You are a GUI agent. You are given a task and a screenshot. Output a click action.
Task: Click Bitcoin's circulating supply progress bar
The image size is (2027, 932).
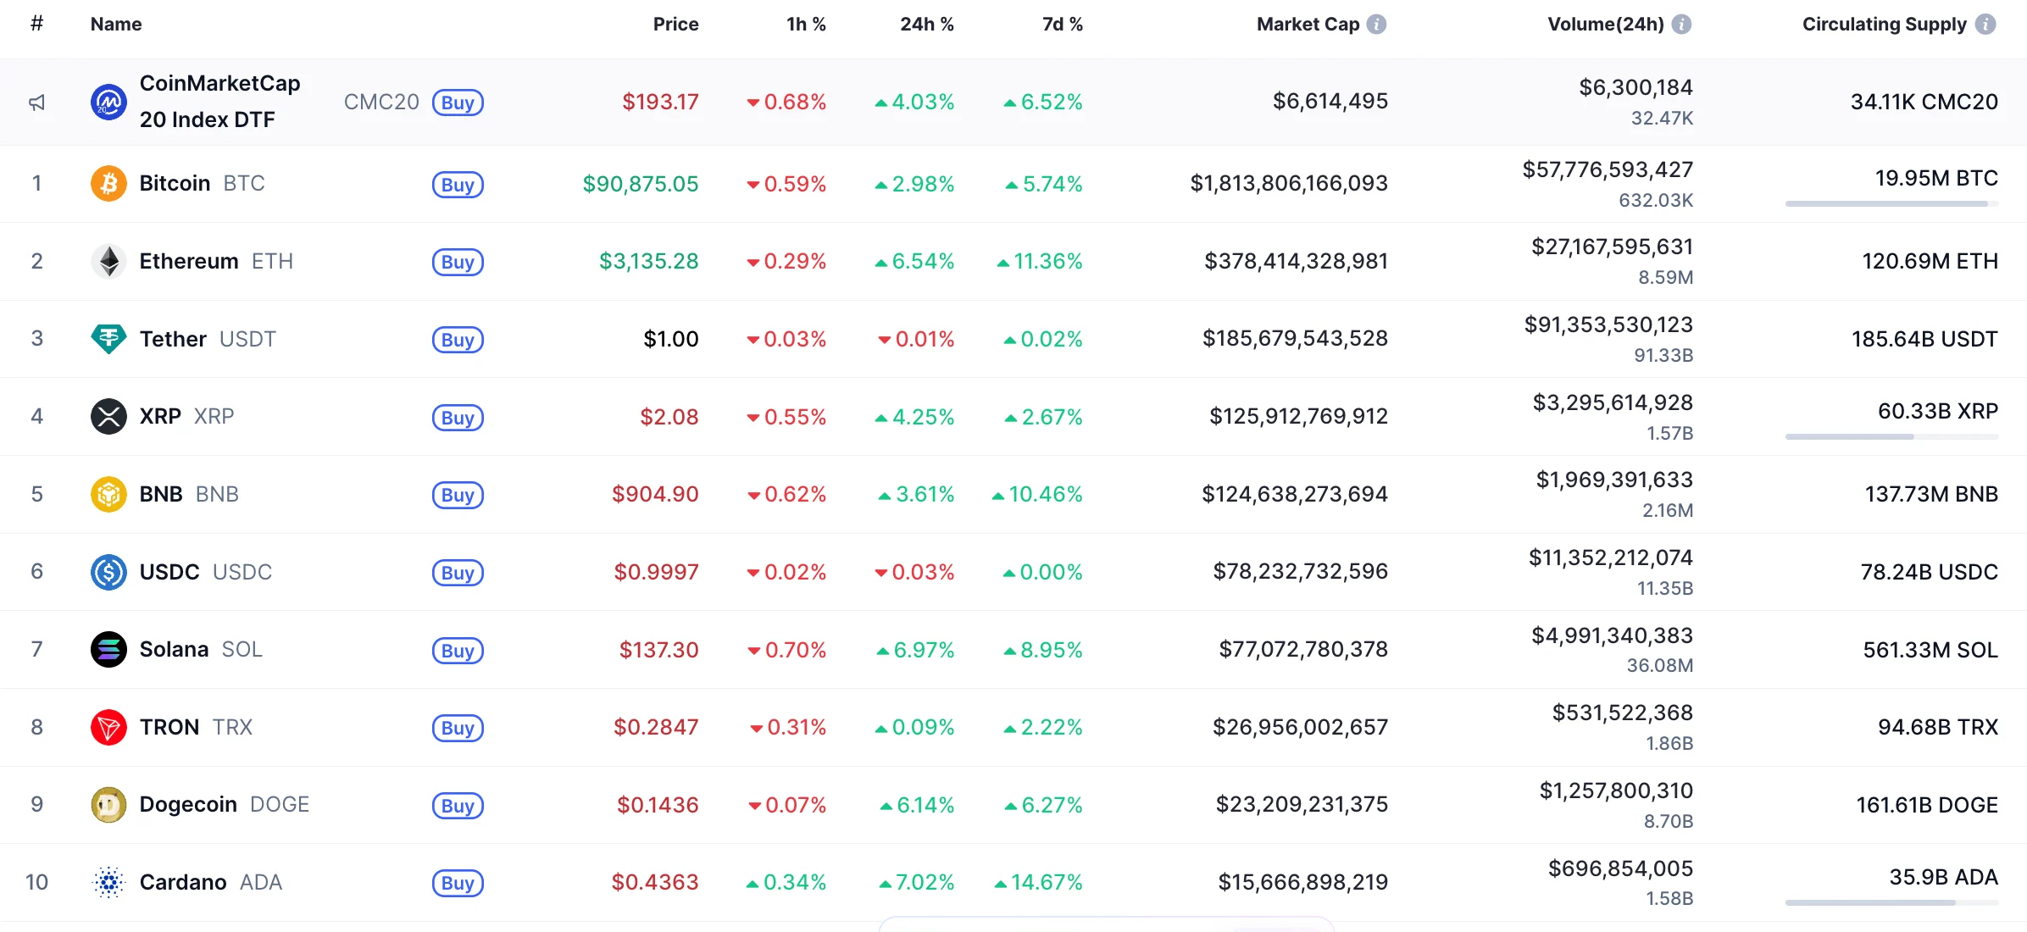[1891, 203]
